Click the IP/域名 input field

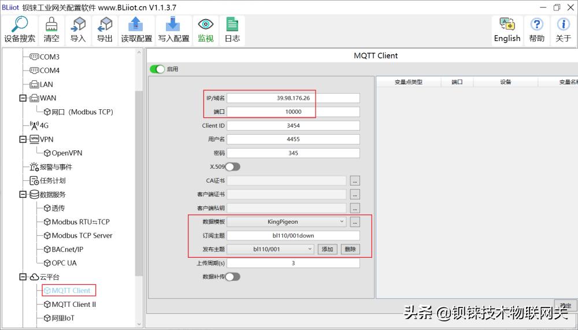click(x=293, y=98)
